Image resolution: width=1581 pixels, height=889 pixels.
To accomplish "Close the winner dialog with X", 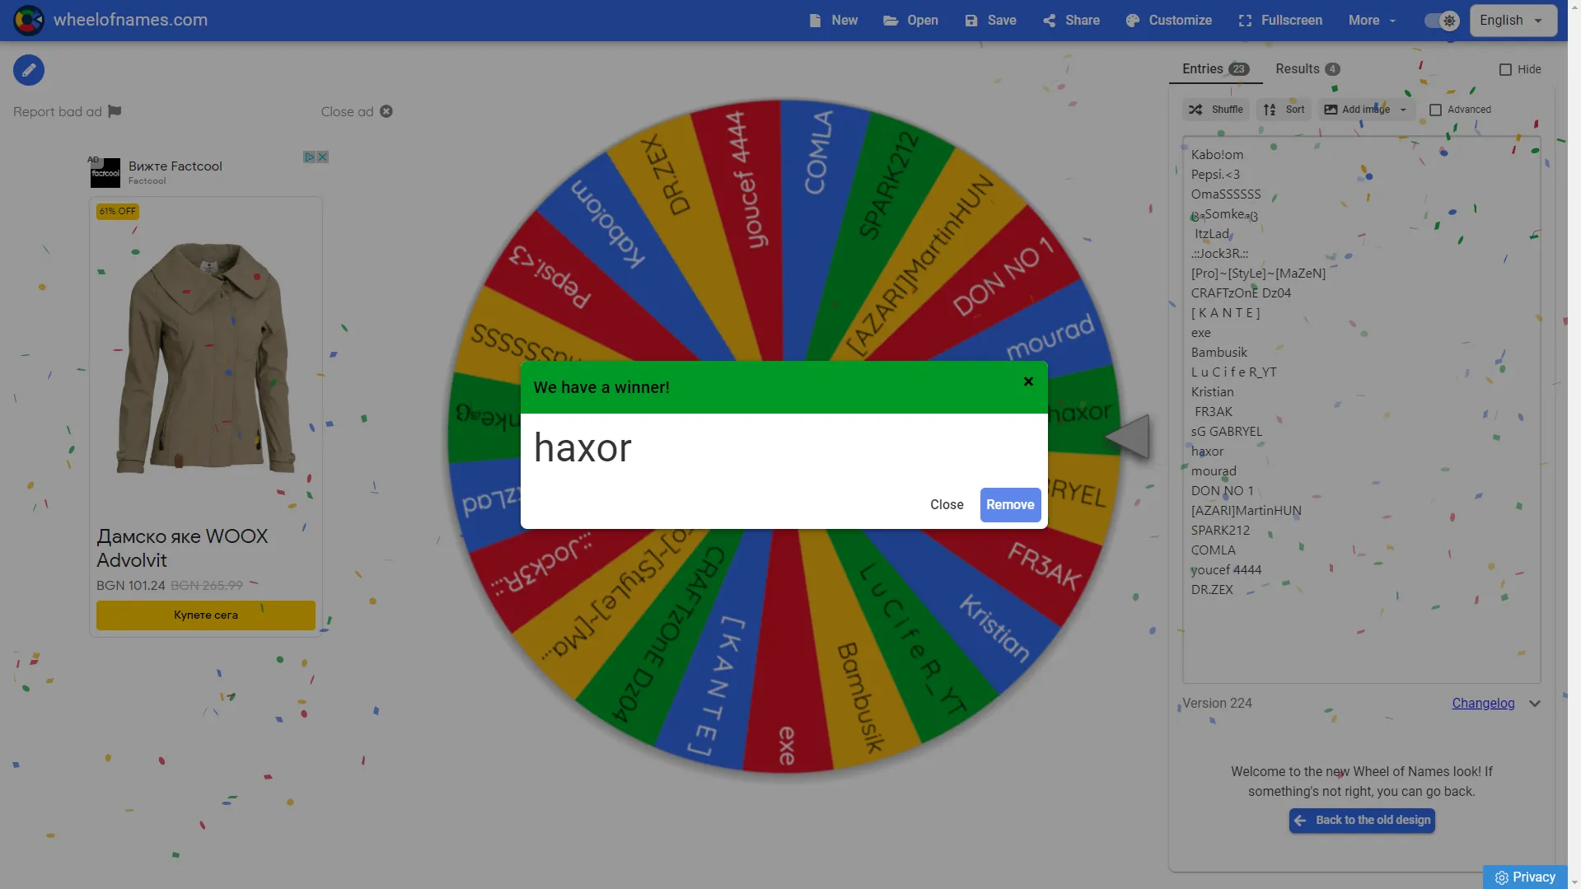I will click(x=1028, y=381).
